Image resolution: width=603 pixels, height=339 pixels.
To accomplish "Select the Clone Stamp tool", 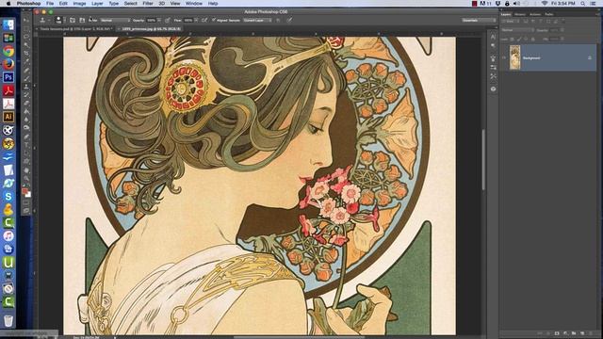I will point(26,87).
